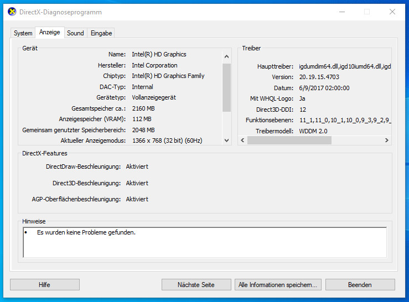Click the 2048 MB shared memory value

(x=143, y=130)
